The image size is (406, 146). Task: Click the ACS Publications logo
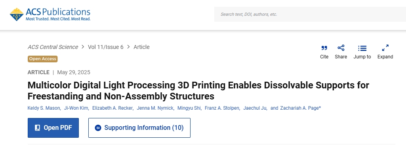click(x=50, y=14)
